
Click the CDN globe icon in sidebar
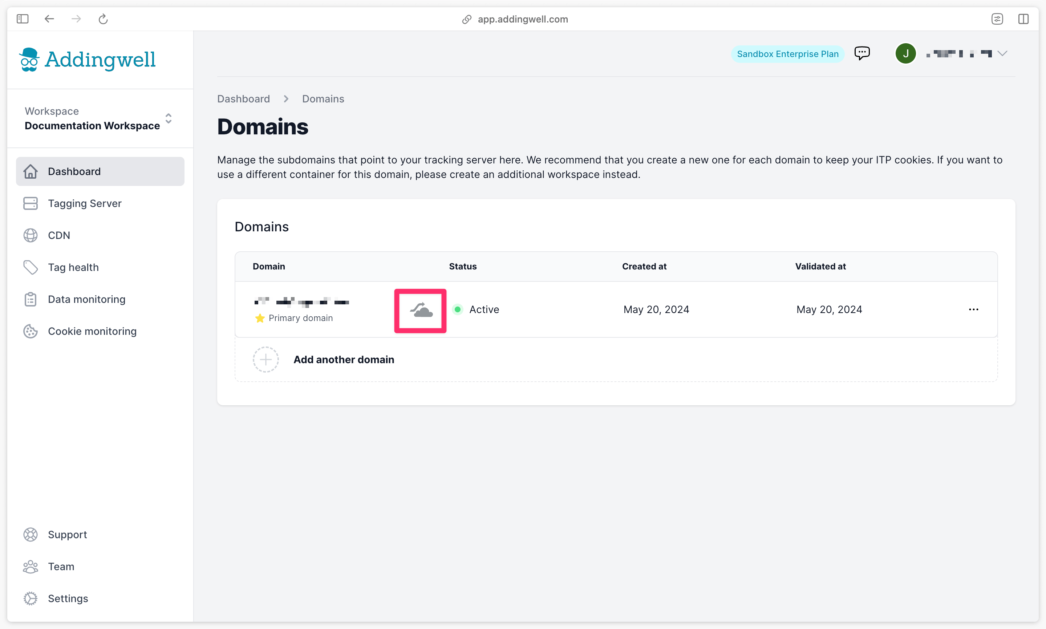point(31,235)
